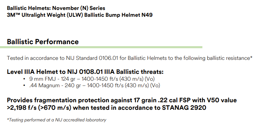Image resolution: width=272 pixels, height=132 pixels.
Task: Click the bullet point before ".44 Magnum"
Action: (x=24, y=85)
